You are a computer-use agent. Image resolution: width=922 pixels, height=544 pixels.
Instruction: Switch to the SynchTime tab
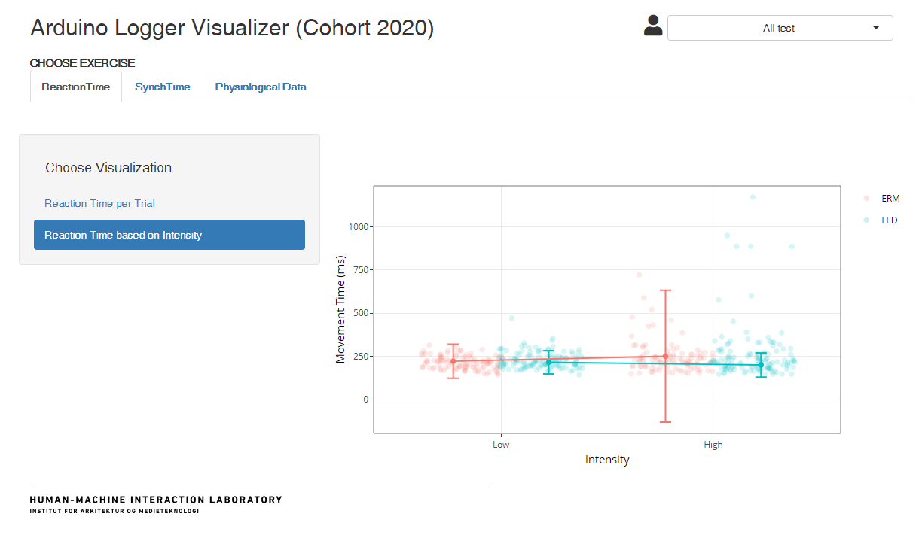162,87
